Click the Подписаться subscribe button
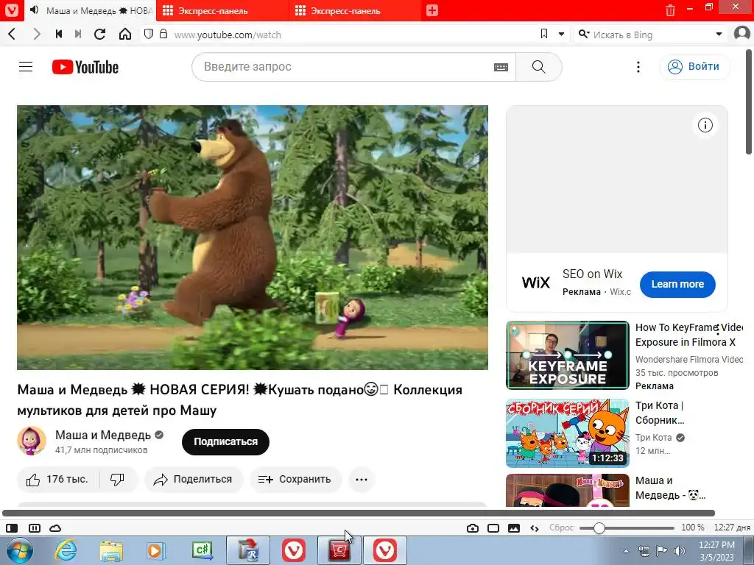This screenshot has width=754, height=565. point(225,441)
